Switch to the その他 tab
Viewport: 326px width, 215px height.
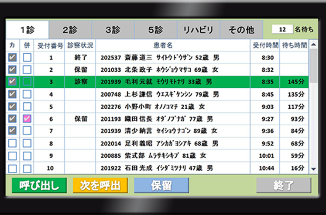coord(241,30)
